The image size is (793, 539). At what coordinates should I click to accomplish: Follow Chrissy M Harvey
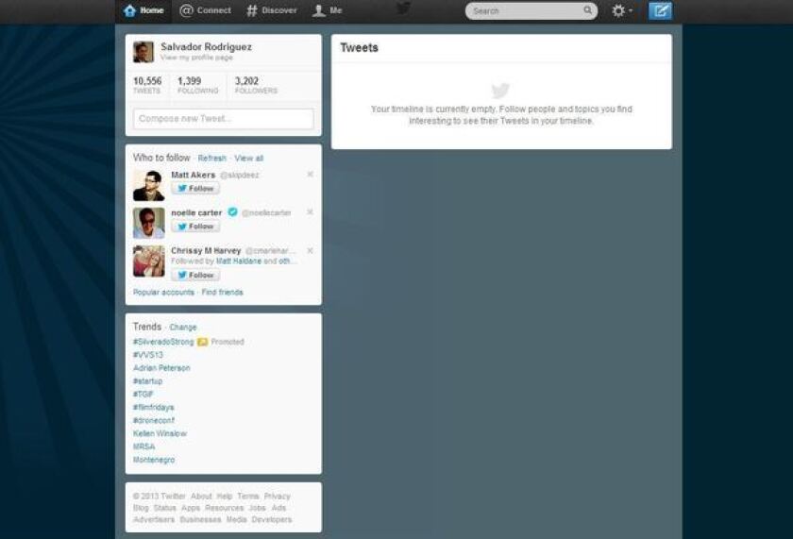click(x=195, y=275)
